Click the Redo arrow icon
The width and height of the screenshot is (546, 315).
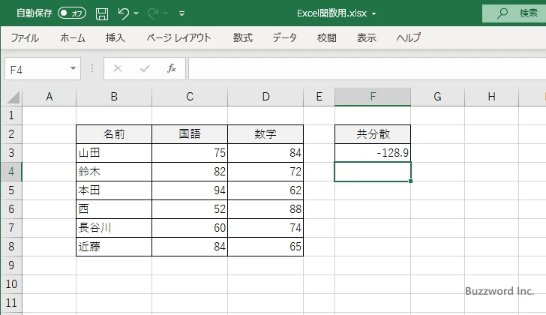click(x=153, y=13)
